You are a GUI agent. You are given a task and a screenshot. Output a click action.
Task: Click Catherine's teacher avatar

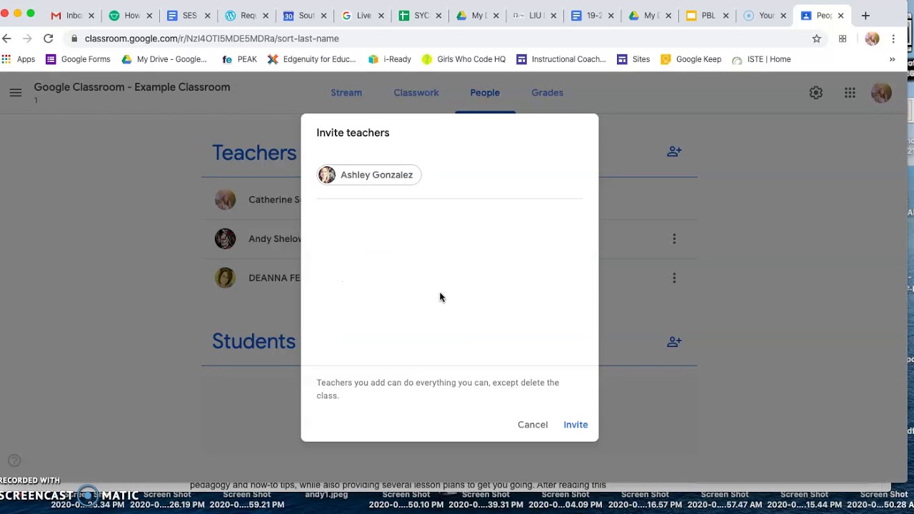click(x=225, y=200)
